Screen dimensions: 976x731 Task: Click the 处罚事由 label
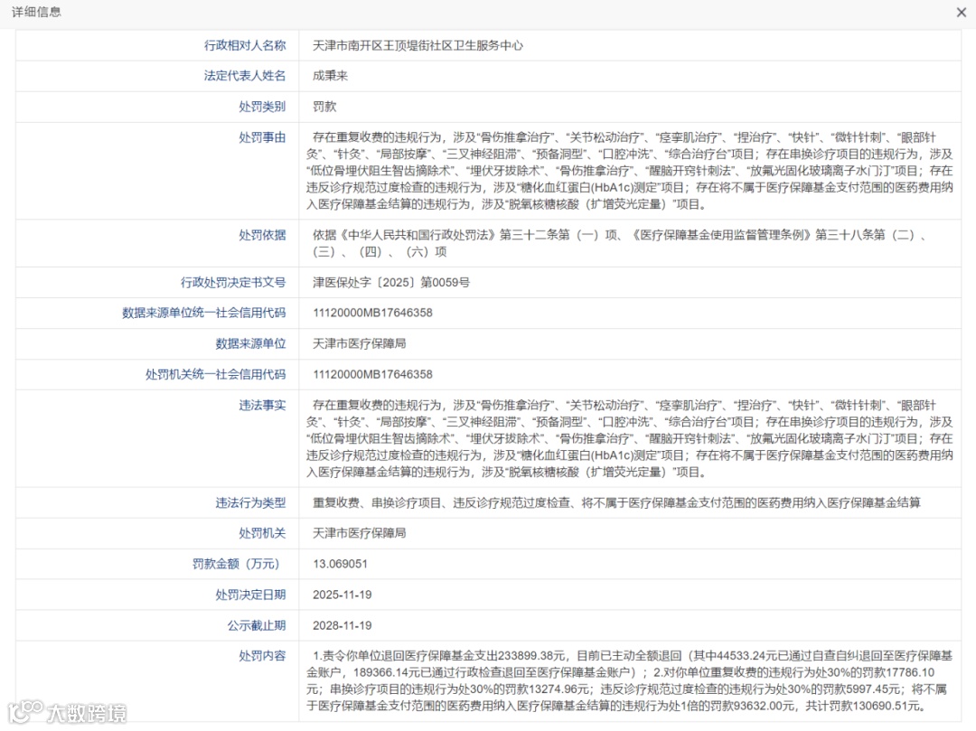(262, 137)
